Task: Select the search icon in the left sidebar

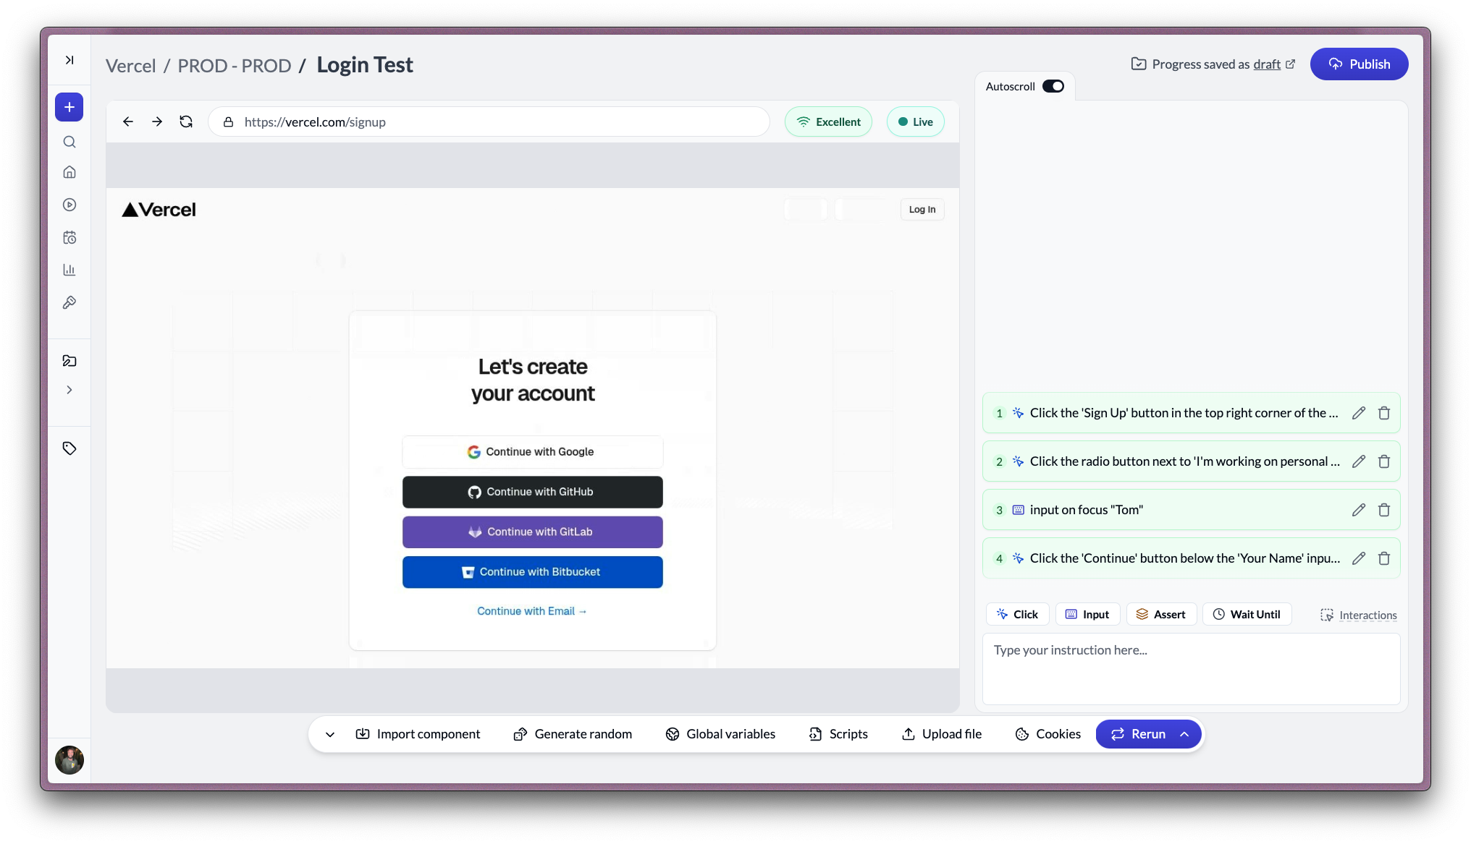Action: [69, 142]
